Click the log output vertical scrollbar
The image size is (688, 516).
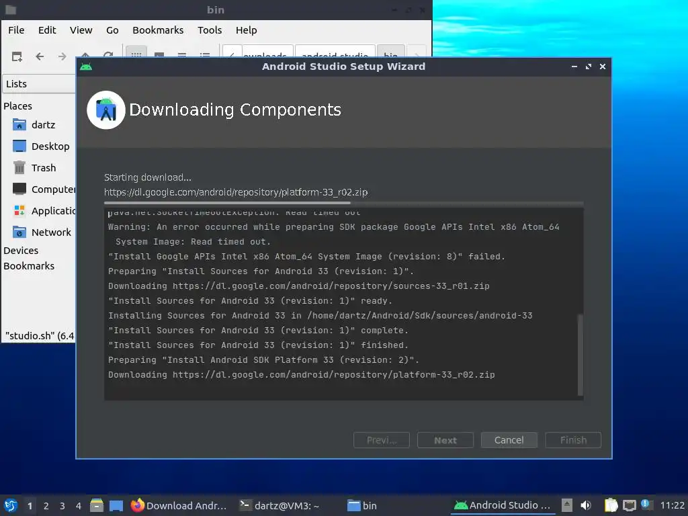tap(580, 355)
